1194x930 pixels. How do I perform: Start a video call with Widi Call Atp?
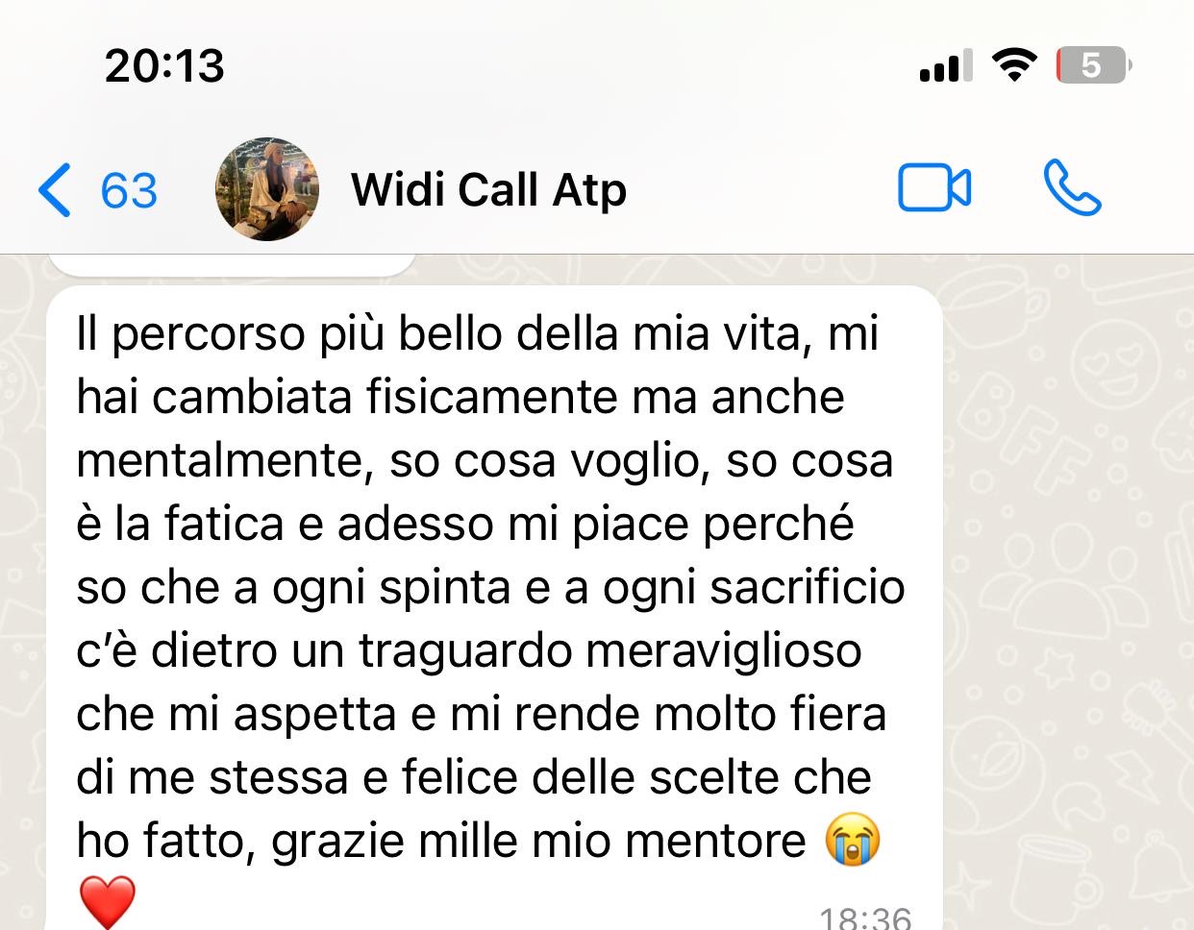(934, 187)
